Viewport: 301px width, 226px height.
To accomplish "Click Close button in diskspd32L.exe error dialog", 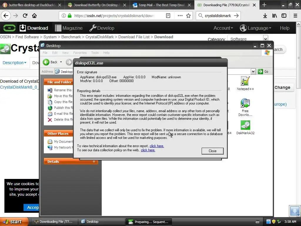I will [x=213, y=151].
